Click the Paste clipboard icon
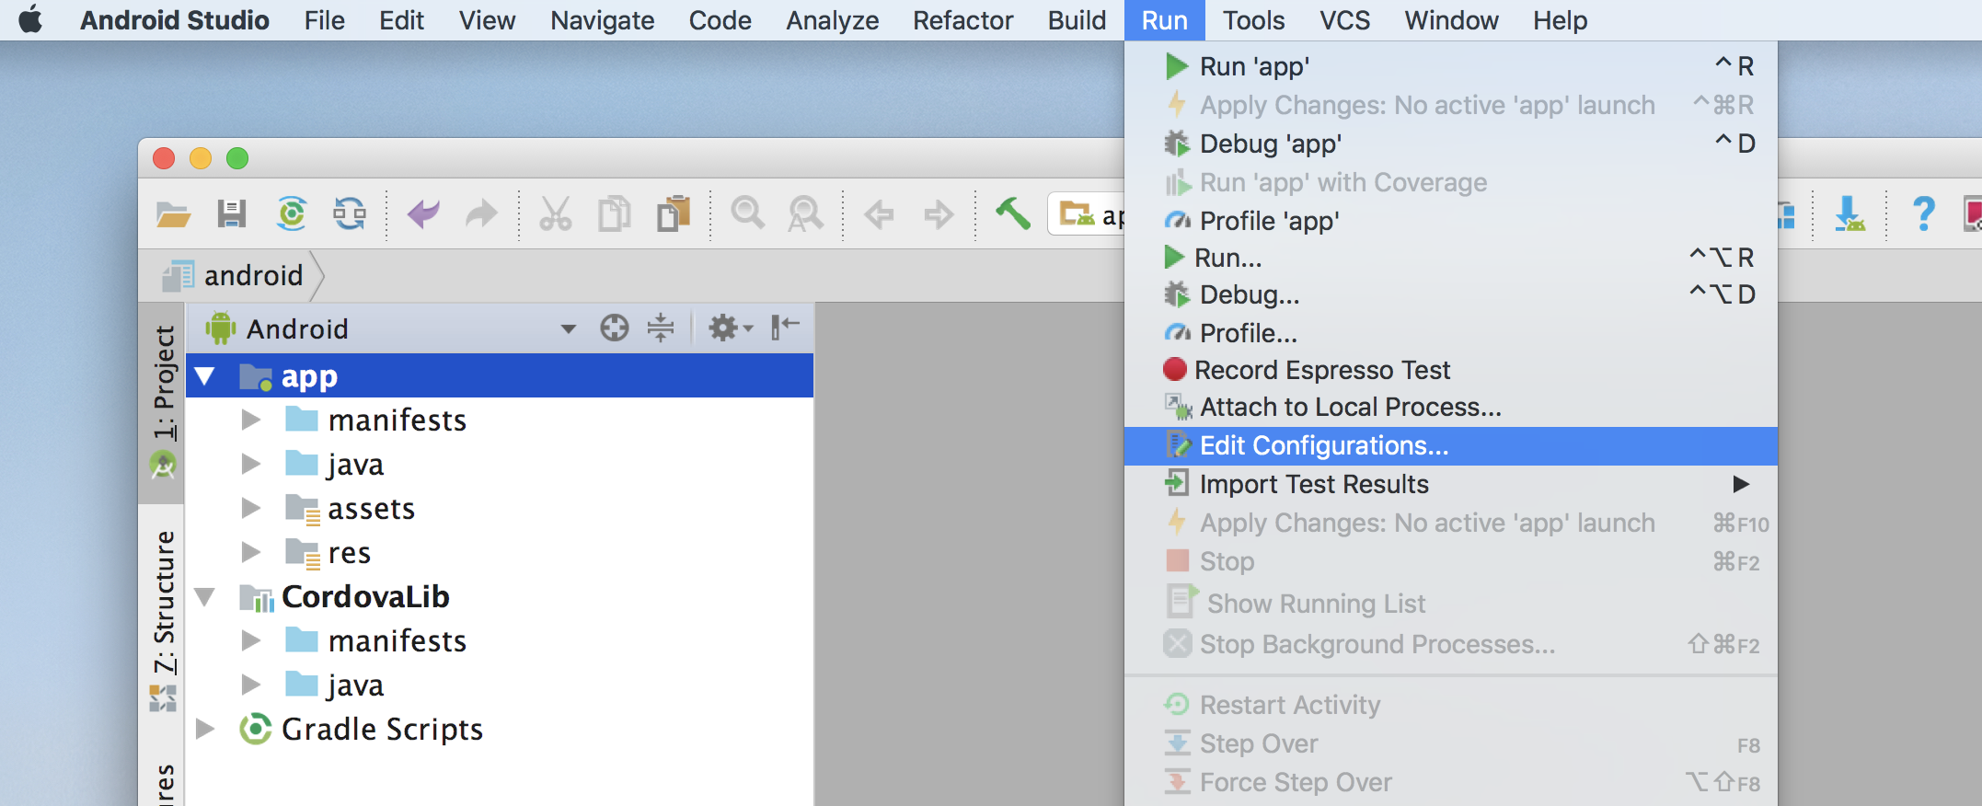1982x806 pixels. (x=674, y=214)
